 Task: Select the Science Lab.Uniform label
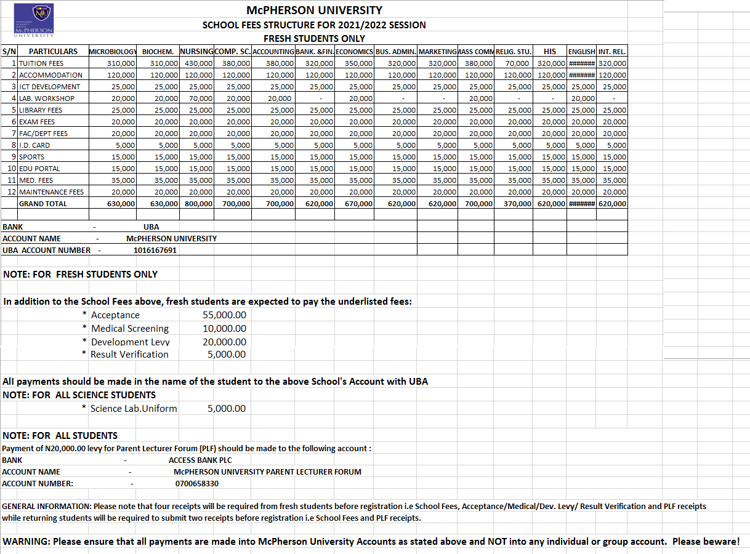pyautogui.click(x=134, y=409)
